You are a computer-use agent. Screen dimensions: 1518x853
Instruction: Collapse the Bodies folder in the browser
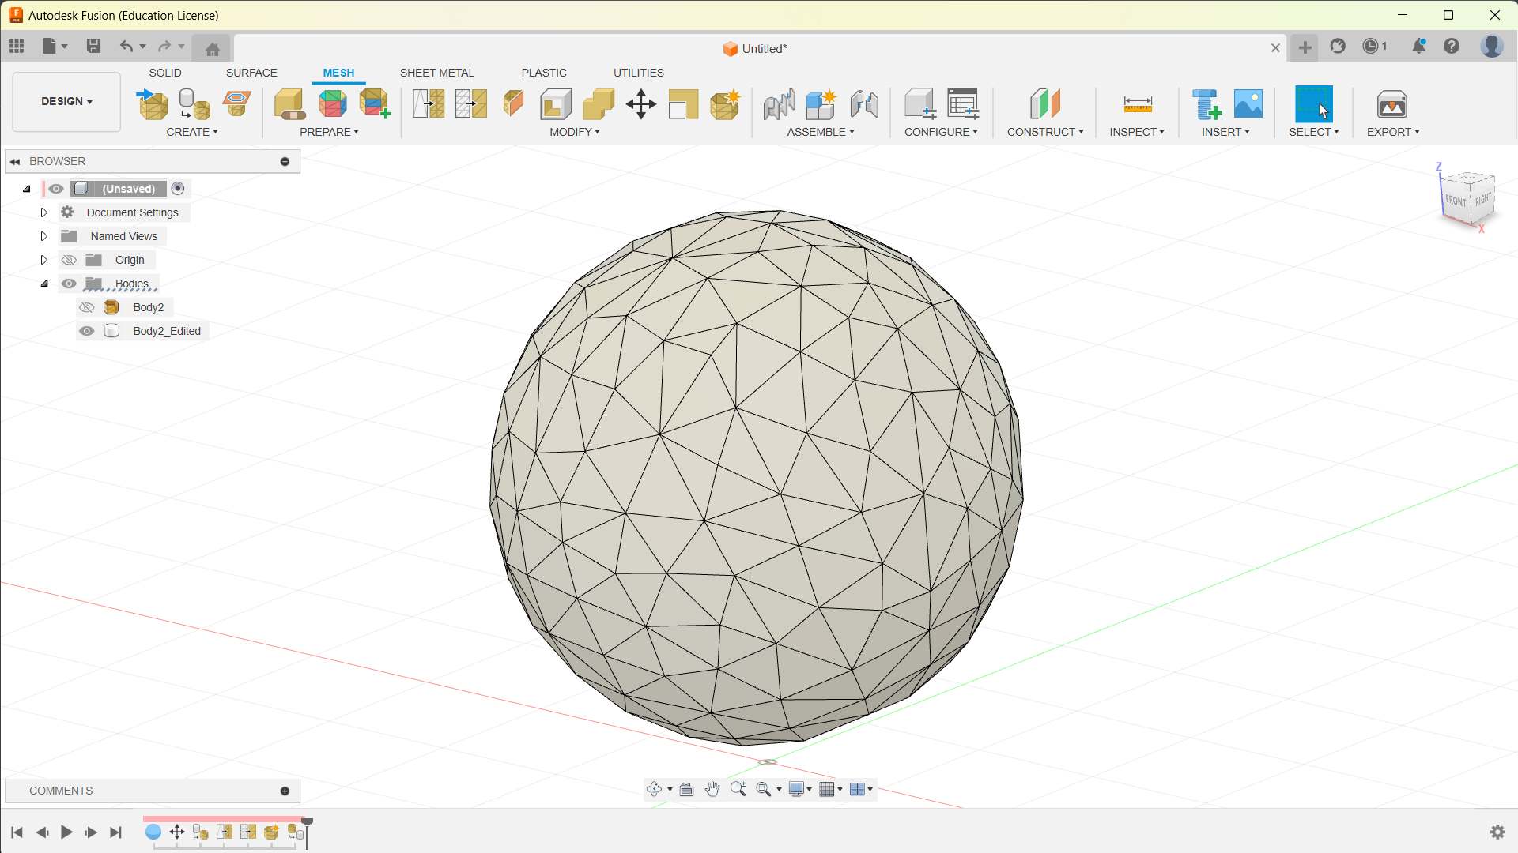click(x=44, y=284)
